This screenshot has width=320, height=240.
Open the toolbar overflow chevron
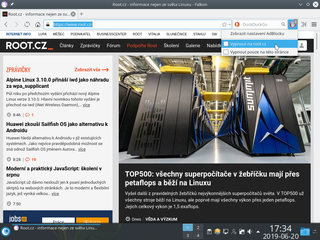coord(303,24)
